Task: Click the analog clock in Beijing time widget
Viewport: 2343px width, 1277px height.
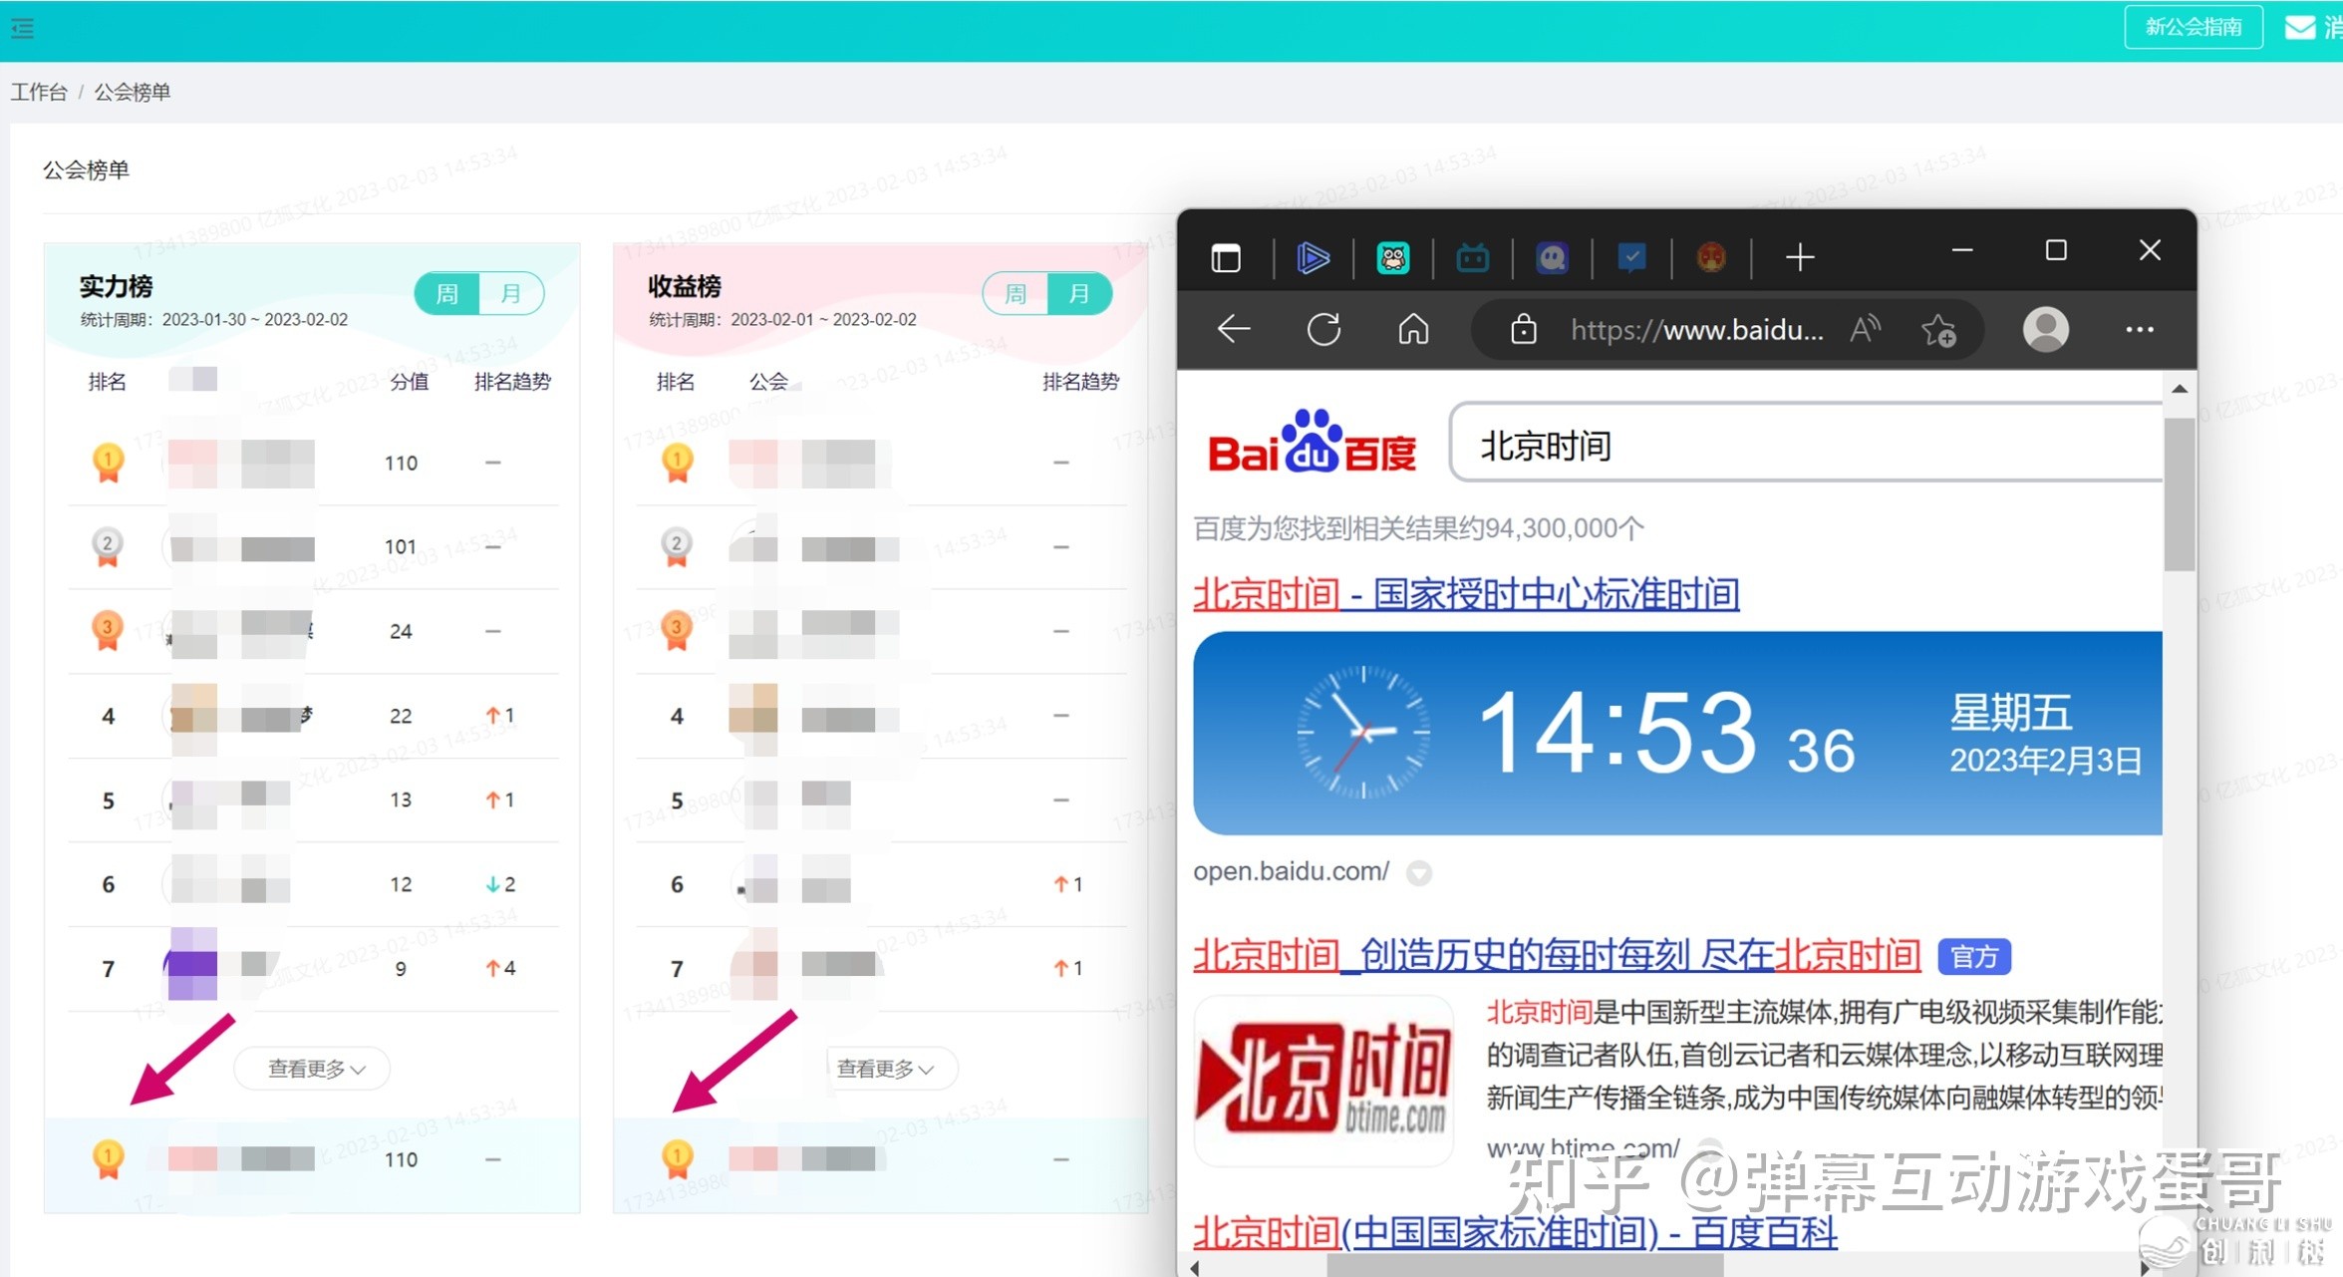Action: [x=1363, y=732]
